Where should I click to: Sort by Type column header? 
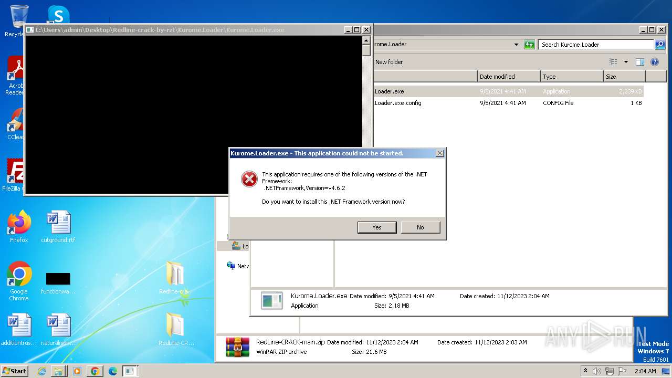pyautogui.click(x=572, y=77)
